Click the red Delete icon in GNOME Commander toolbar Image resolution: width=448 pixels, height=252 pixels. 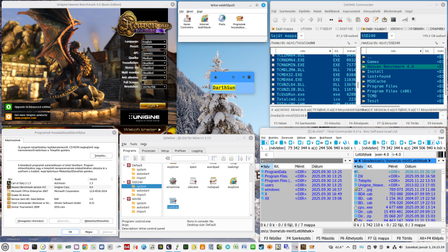pyautogui.click(x=367, y=20)
